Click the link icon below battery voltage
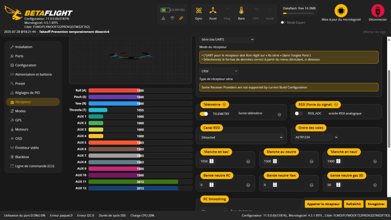 [181, 18]
